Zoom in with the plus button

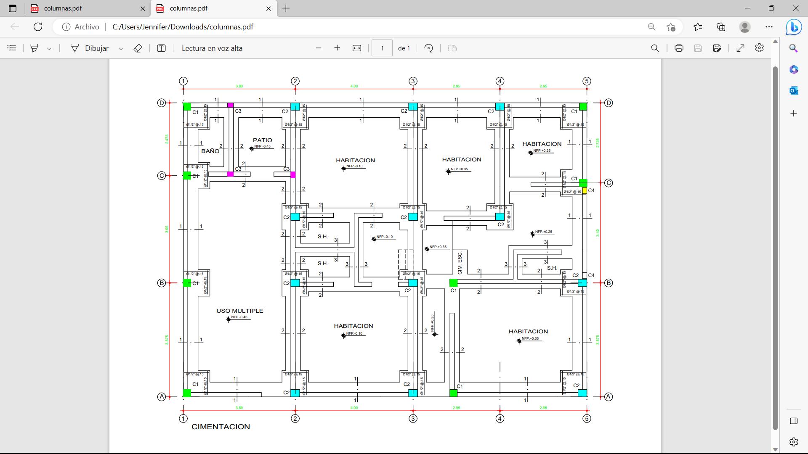pyautogui.click(x=337, y=48)
